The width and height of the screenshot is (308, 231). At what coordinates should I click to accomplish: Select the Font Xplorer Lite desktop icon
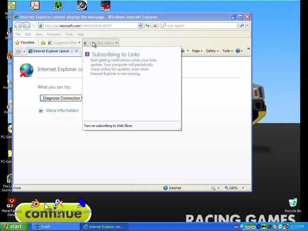coord(58,208)
